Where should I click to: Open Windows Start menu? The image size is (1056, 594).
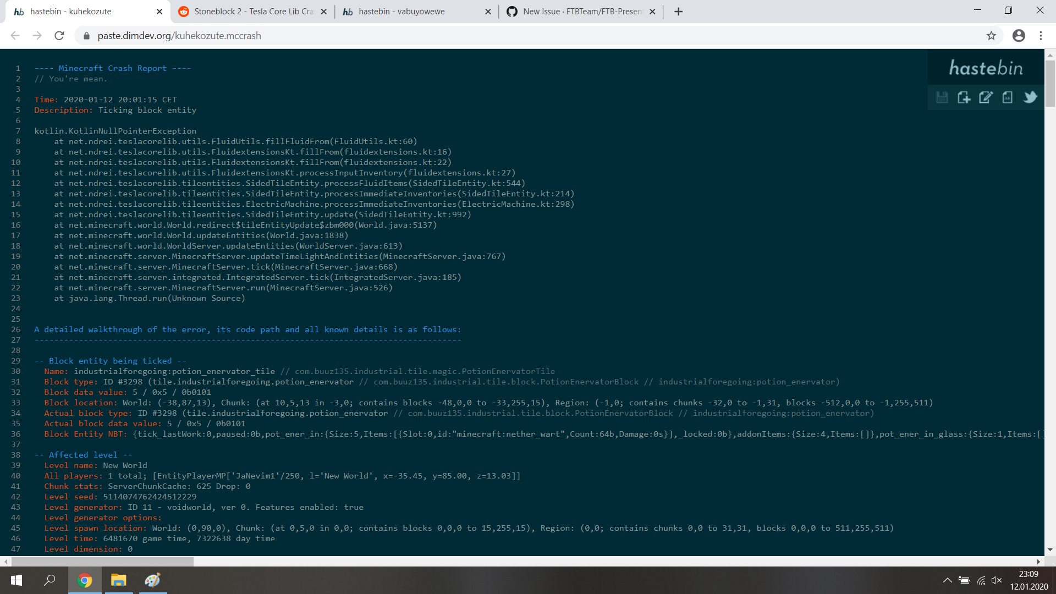click(x=16, y=580)
